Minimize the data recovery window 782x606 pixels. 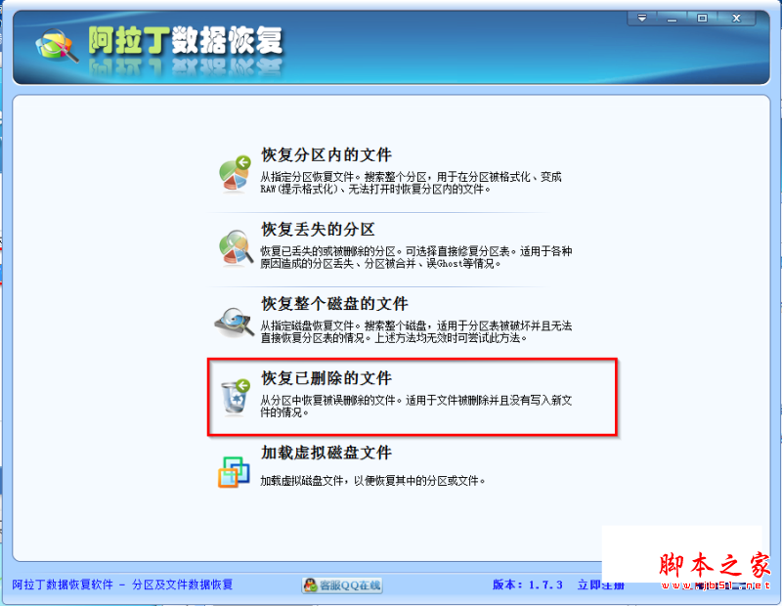point(672,19)
